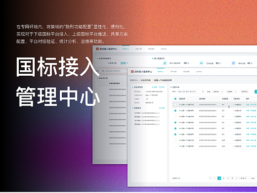Open the page-size dropdown next to pagination
The width and height of the screenshot is (257, 193).
click(x=245, y=178)
